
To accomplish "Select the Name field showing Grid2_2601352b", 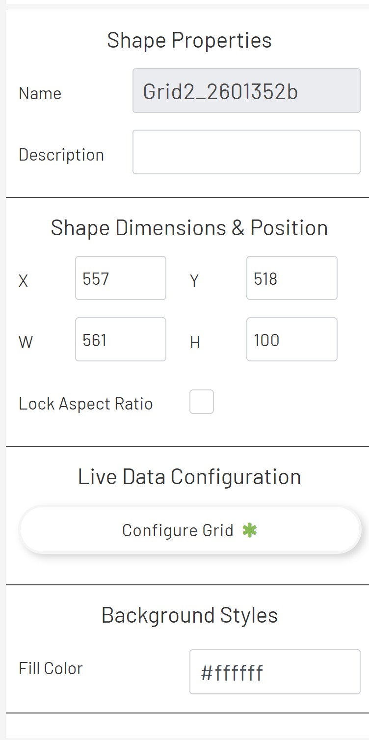I will (245, 91).
